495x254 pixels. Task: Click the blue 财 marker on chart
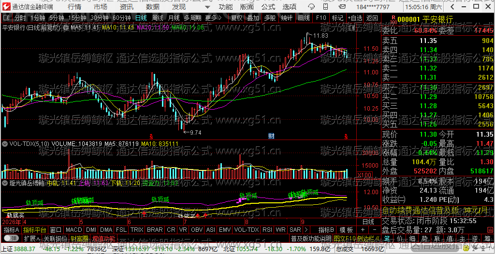(x=271, y=136)
